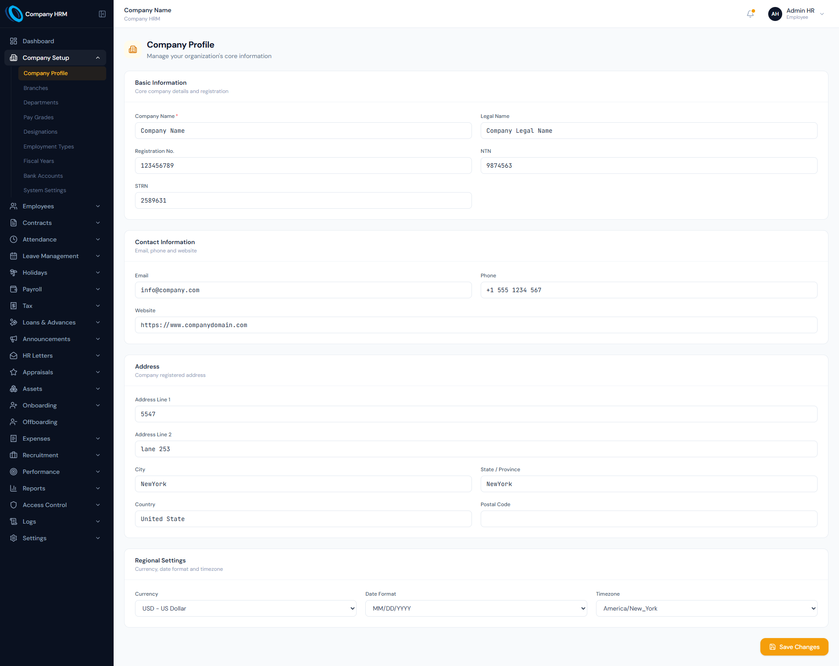839x666 pixels.
Task: Click the Assets boxes icon
Action: pyautogui.click(x=14, y=389)
